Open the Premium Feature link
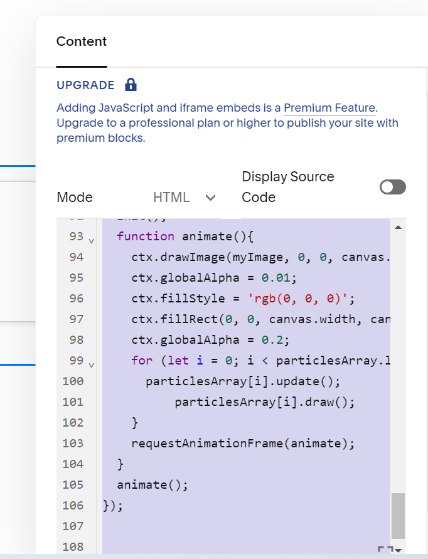428x559 pixels. (x=329, y=108)
